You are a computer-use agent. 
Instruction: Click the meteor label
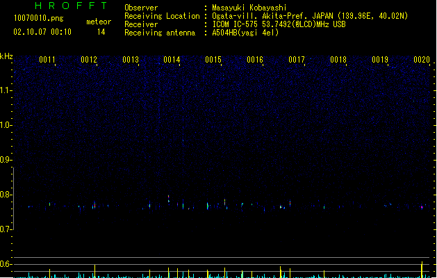coord(99,22)
